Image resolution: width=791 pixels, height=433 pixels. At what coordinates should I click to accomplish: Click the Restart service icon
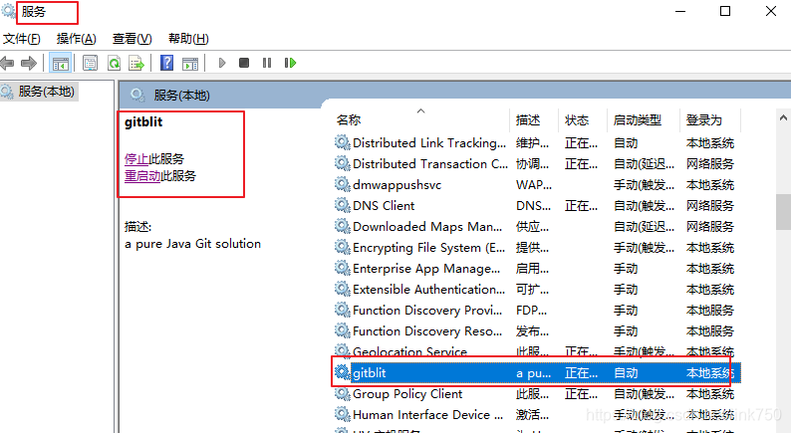290,63
